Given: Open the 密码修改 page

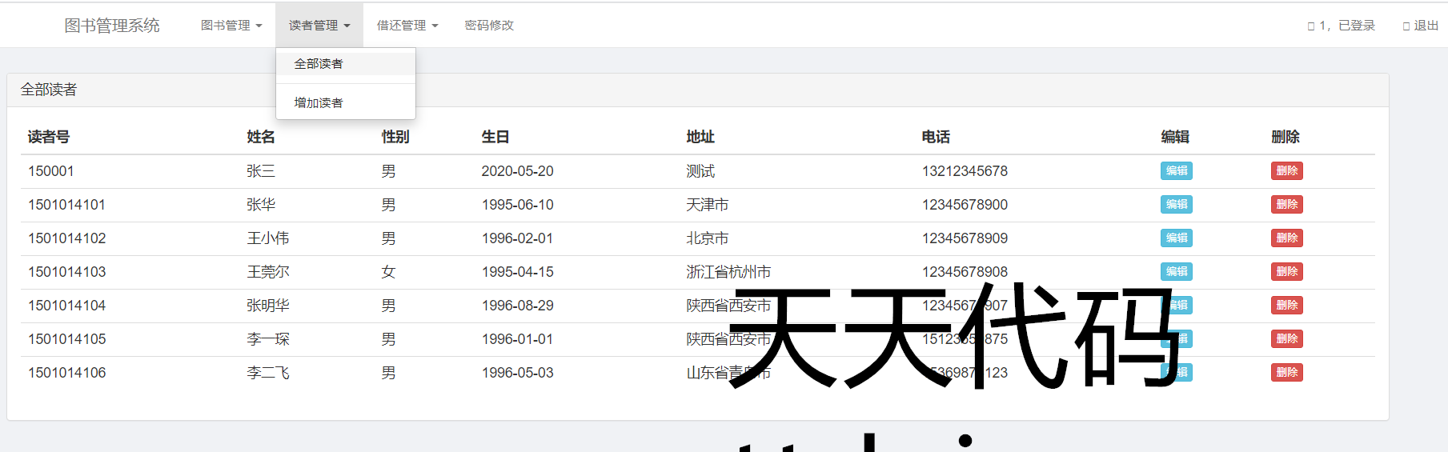Looking at the screenshot, I should [489, 26].
